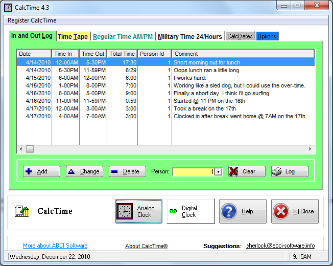Click the status bar time '9:15AM'
The width and height of the screenshot is (333, 266).
(302, 257)
